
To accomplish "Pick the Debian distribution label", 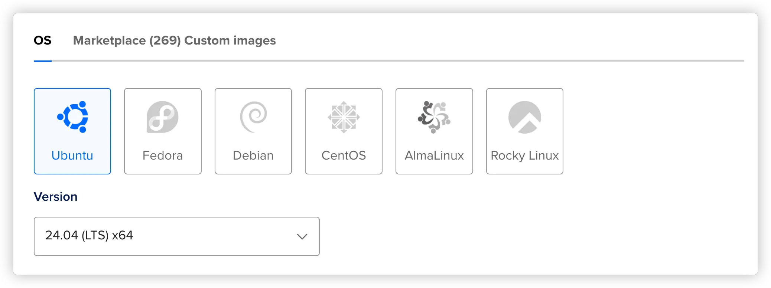I will [x=253, y=156].
